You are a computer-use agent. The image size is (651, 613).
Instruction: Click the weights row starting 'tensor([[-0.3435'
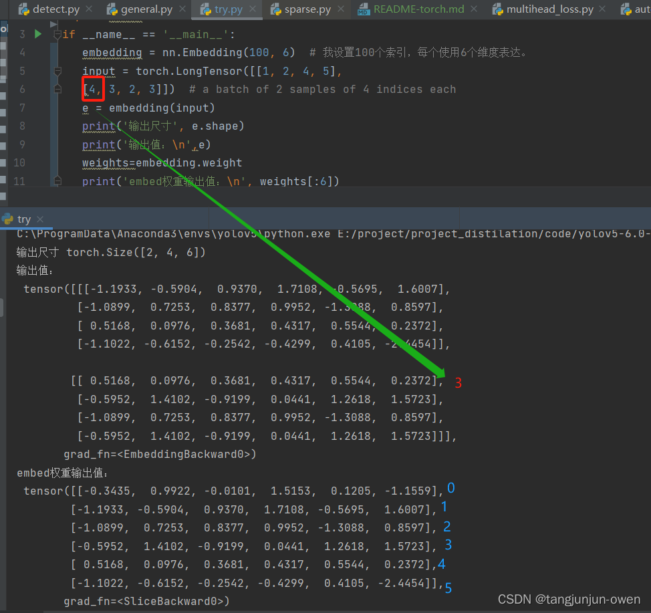(233, 491)
